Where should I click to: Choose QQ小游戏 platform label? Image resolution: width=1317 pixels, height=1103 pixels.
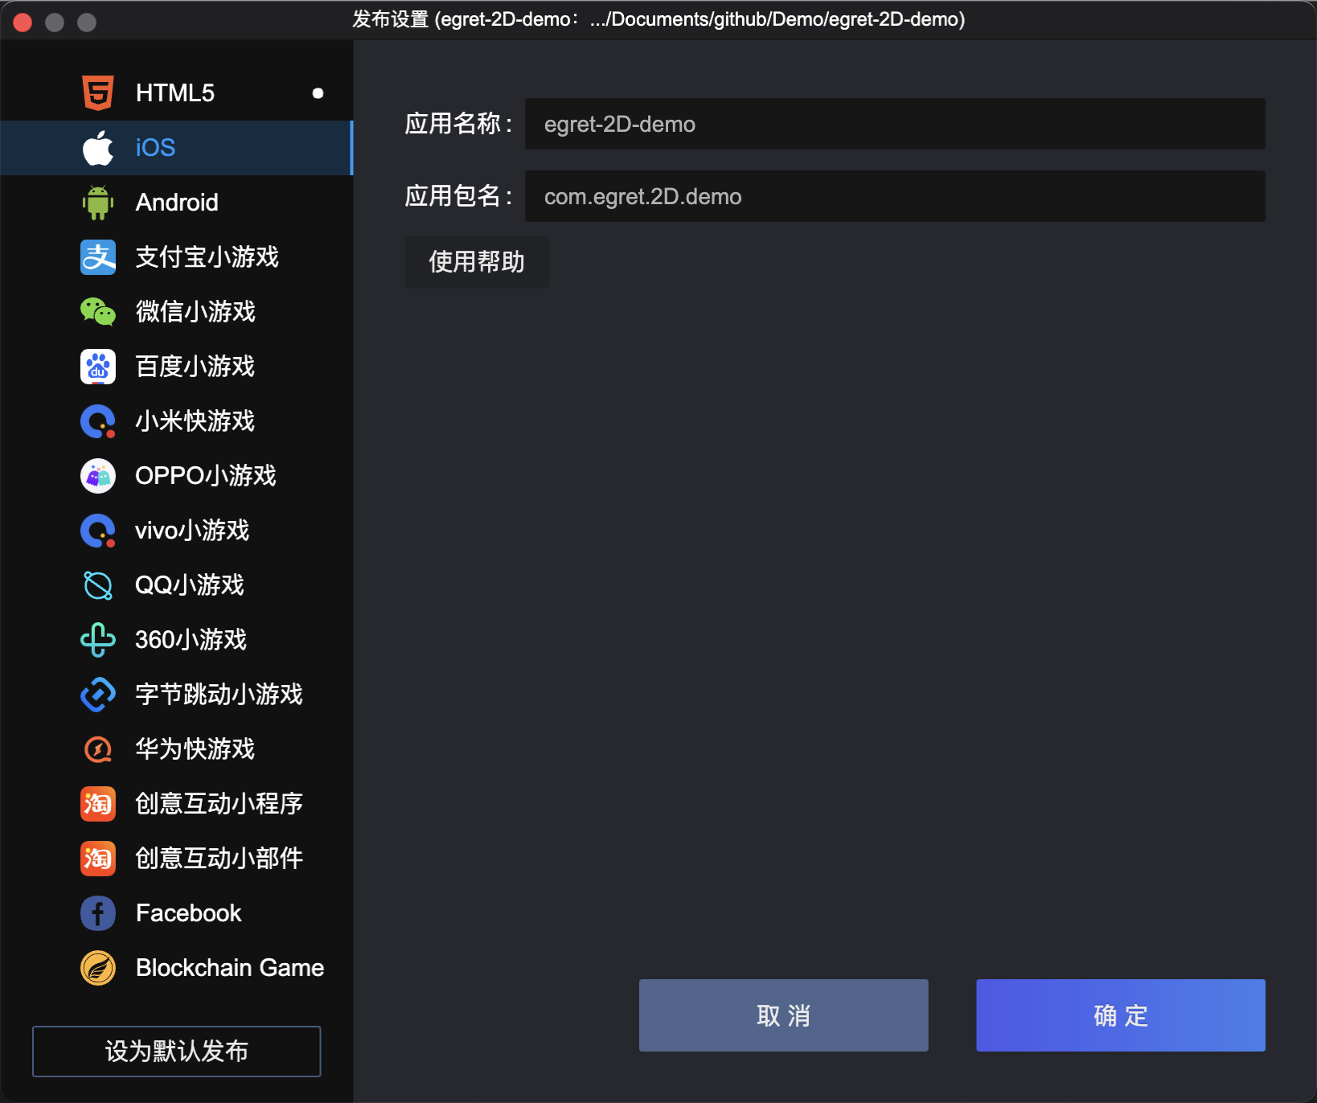tap(189, 585)
